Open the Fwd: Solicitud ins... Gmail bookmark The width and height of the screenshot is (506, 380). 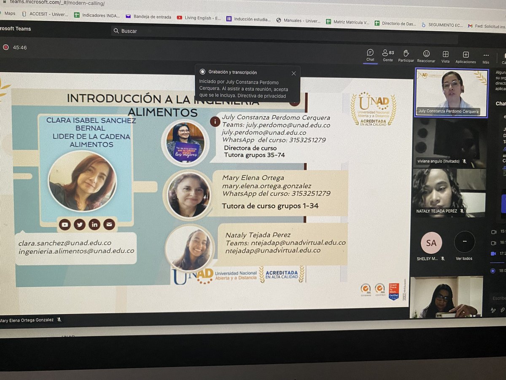487,26
